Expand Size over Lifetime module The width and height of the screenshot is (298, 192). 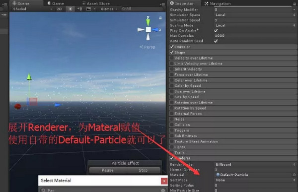click(233, 91)
